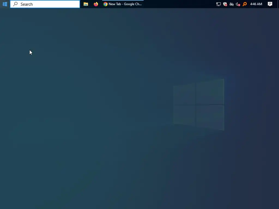Open the network status tray icon
Screen dimensions: 279x209
218,4
